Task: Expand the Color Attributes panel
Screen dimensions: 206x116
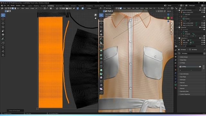Action: (x=184, y=74)
